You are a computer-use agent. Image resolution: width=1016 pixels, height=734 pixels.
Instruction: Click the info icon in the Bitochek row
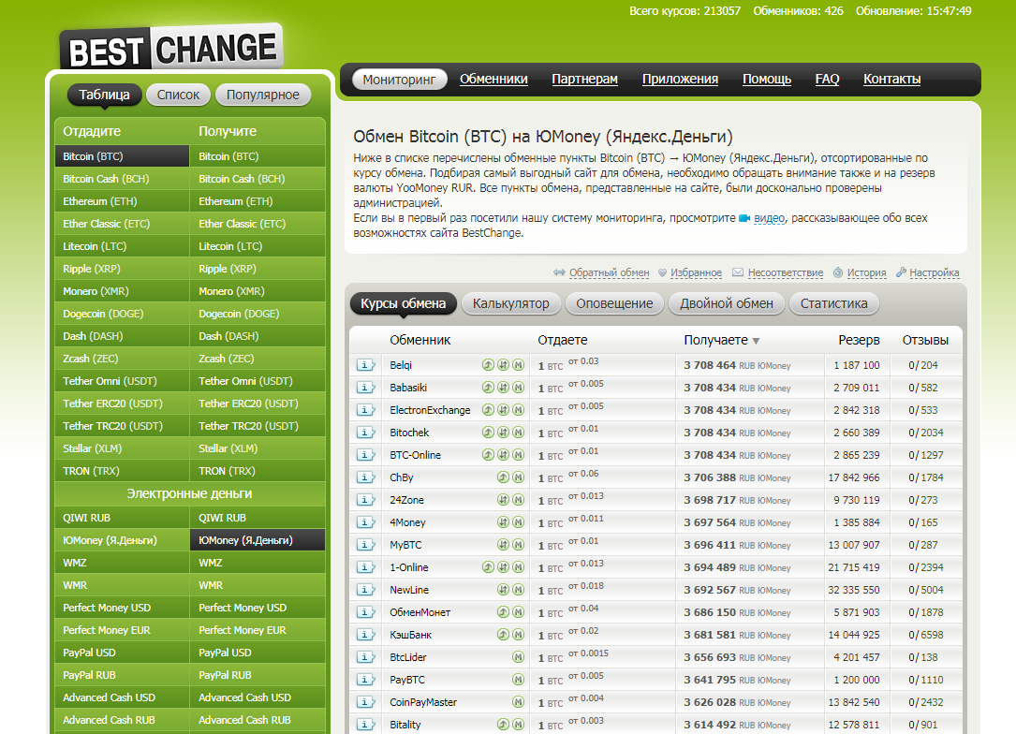pyautogui.click(x=365, y=433)
